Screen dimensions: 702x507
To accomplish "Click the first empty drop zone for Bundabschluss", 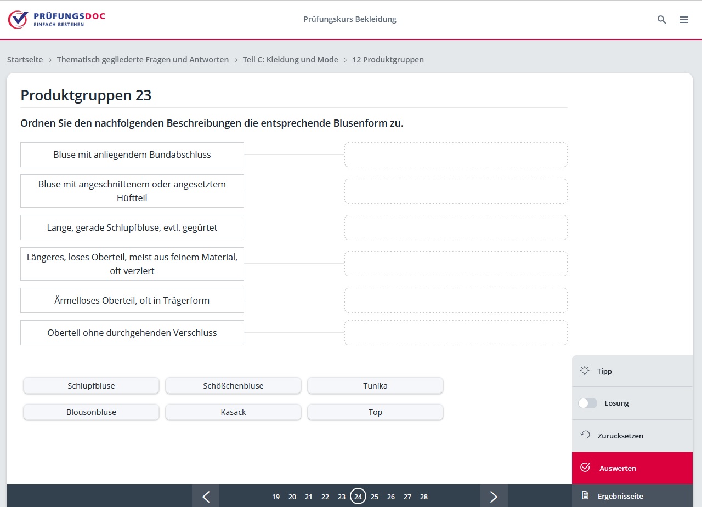I will 455,155.
